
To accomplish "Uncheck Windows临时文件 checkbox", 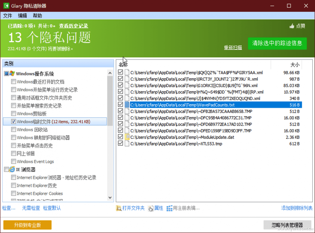I will (x=13, y=122).
